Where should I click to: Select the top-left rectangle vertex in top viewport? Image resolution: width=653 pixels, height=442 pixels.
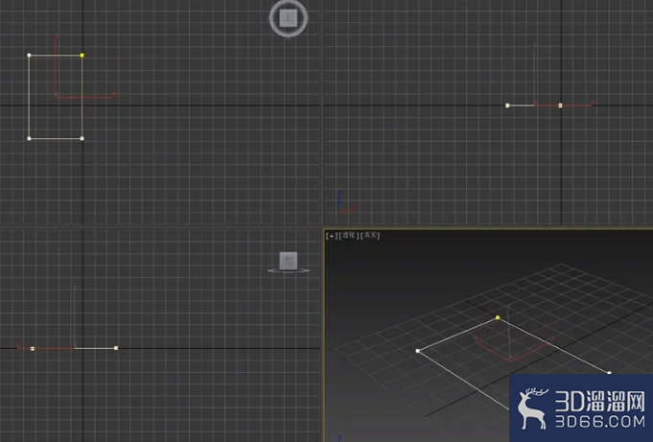coord(29,55)
